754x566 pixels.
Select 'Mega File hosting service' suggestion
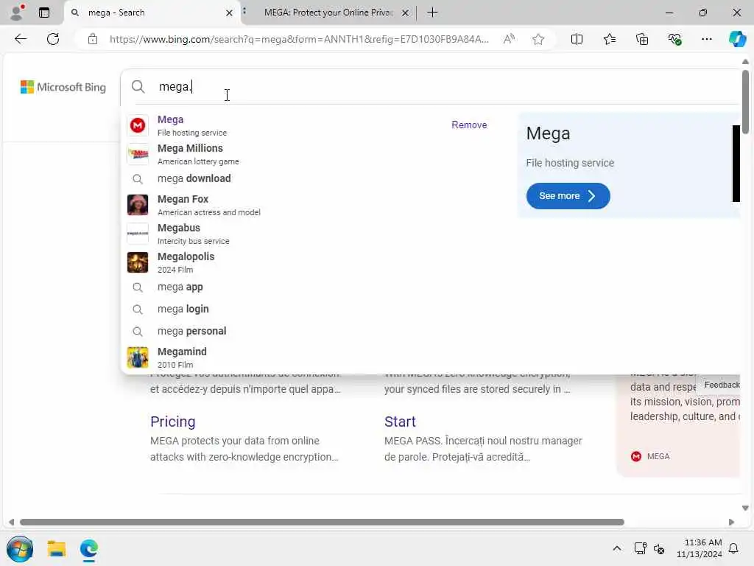(x=308, y=125)
